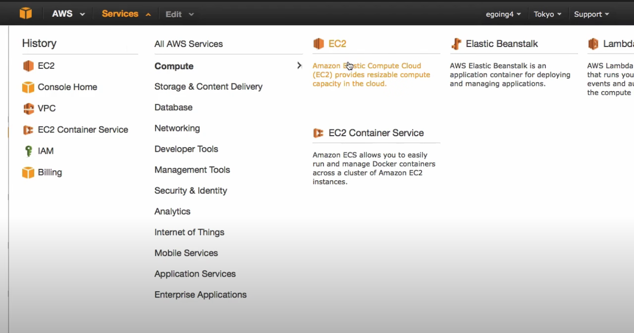The image size is (634, 333).
Task: Select All AWS Services
Action: 189,44
